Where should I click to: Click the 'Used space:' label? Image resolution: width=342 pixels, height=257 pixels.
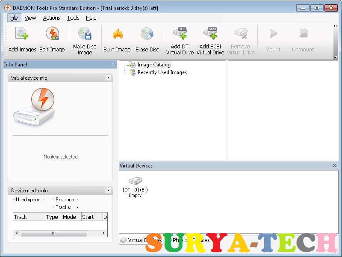click(29, 200)
